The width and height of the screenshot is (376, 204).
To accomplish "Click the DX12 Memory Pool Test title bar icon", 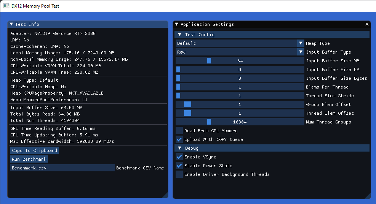I will pos(6,6).
